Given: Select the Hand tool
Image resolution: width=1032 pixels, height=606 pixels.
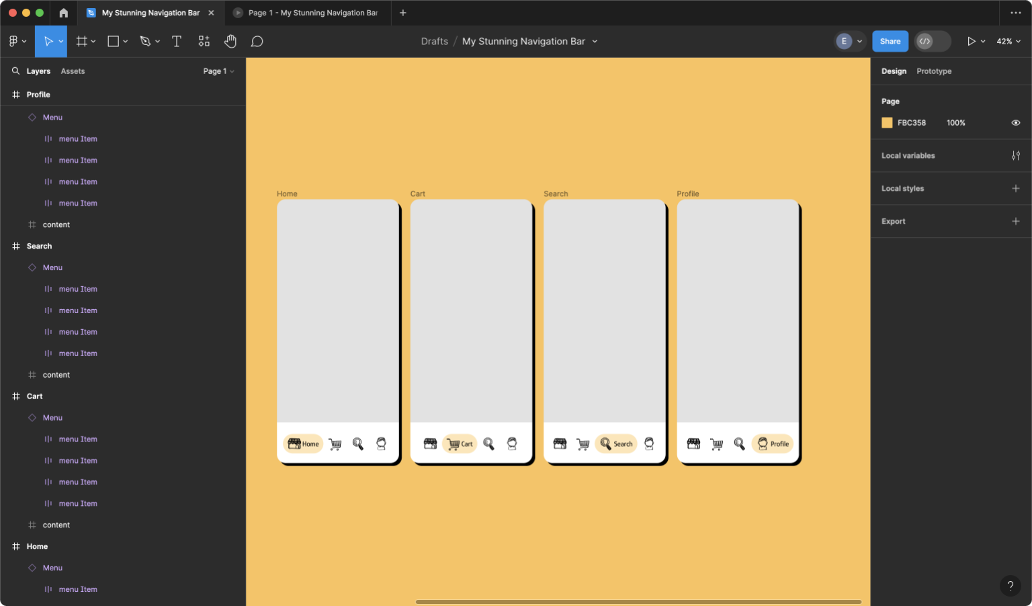Looking at the screenshot, I should tap(230, 41).
